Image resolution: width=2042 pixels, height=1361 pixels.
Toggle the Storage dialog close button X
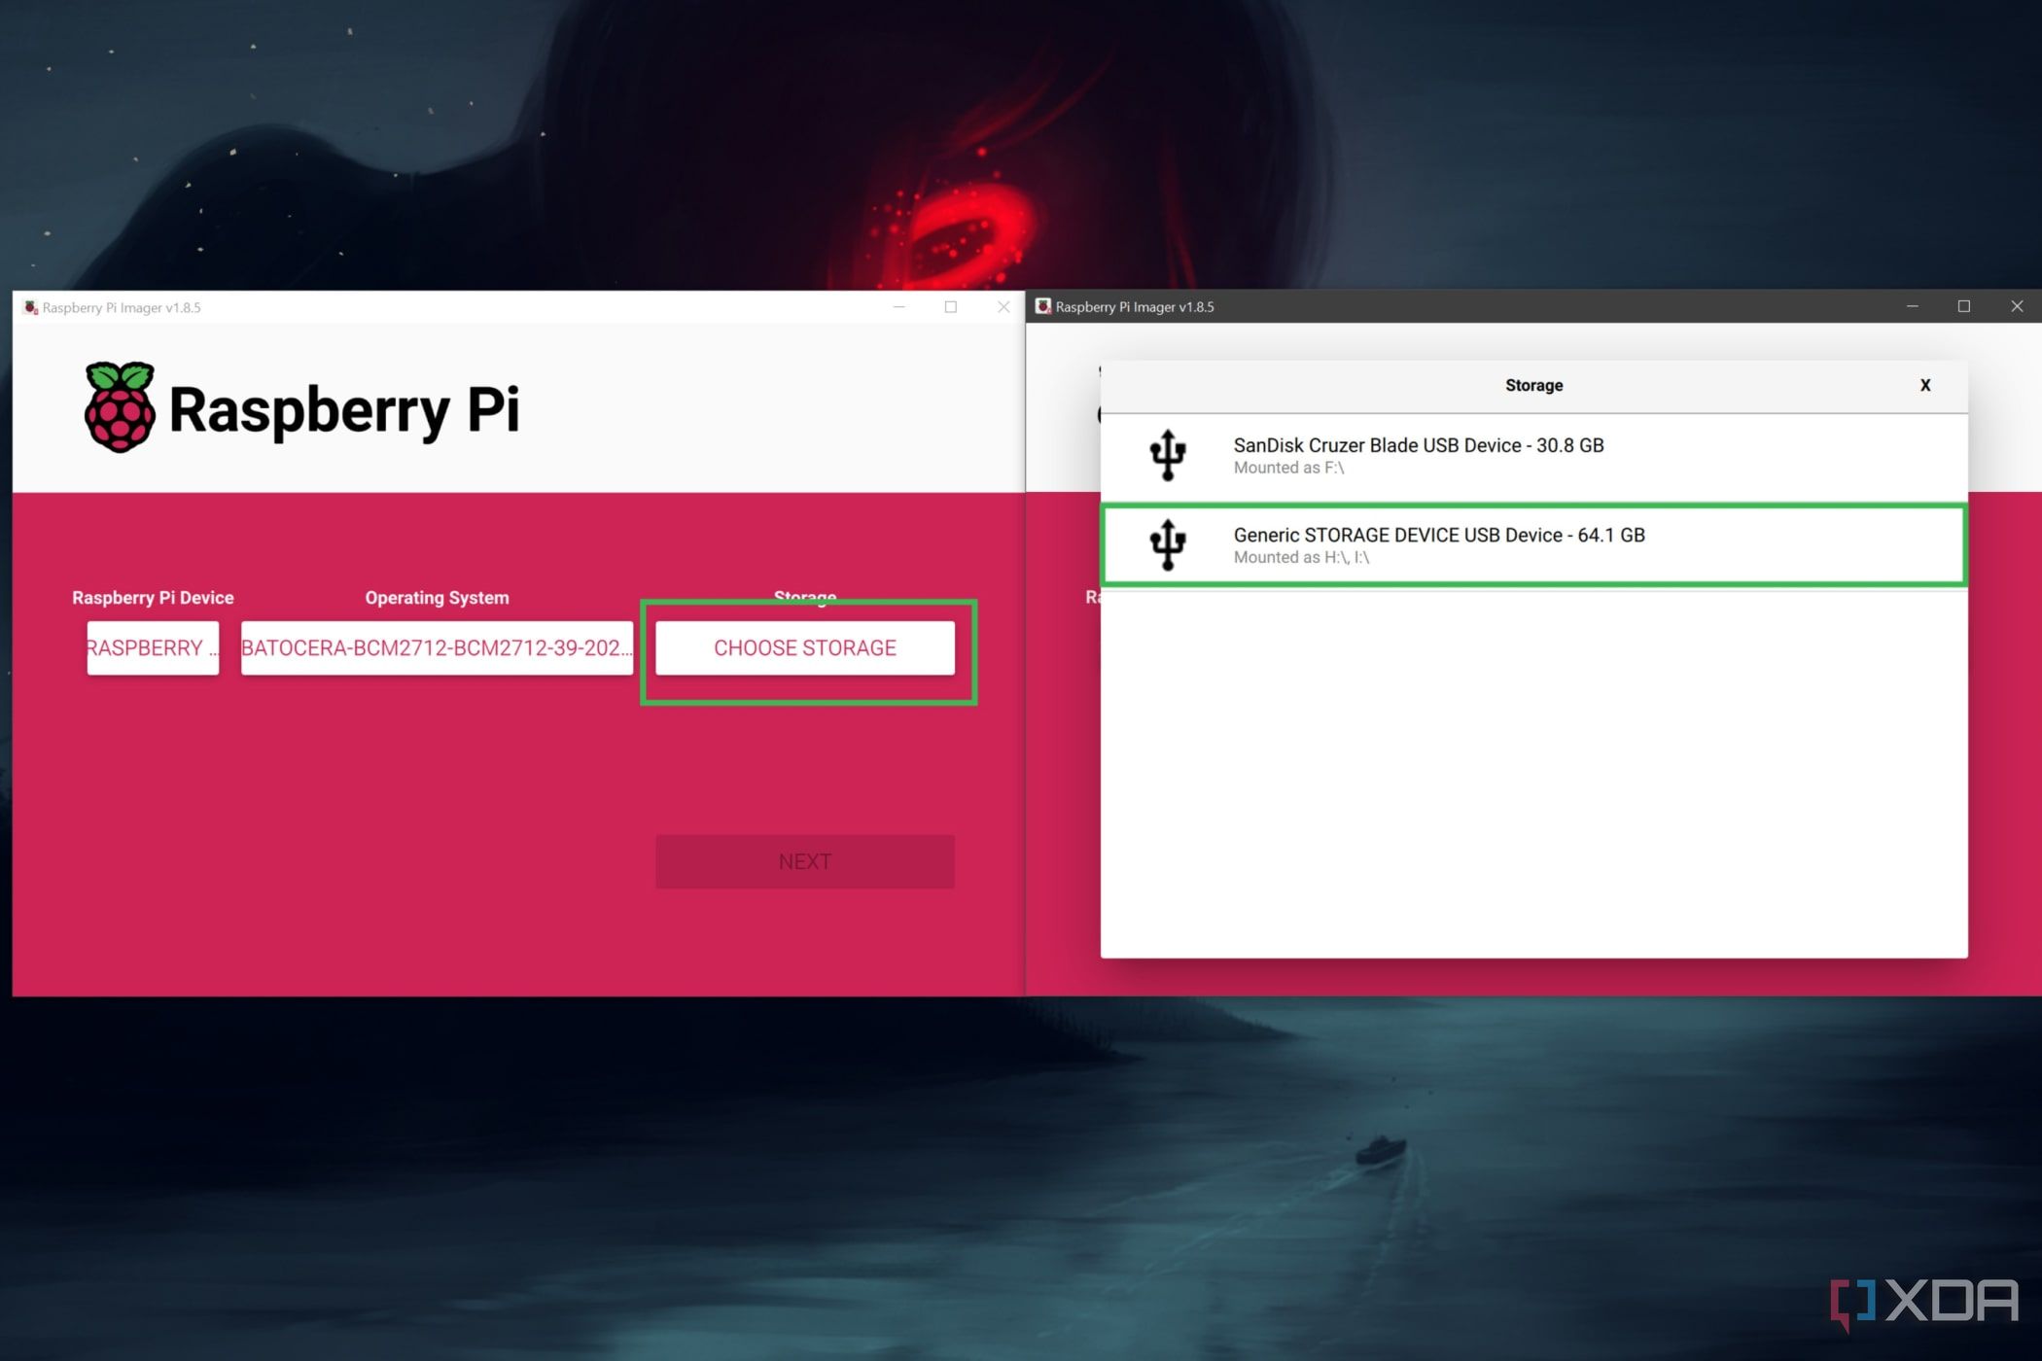pyautogui.click(x=1925, y=384)
